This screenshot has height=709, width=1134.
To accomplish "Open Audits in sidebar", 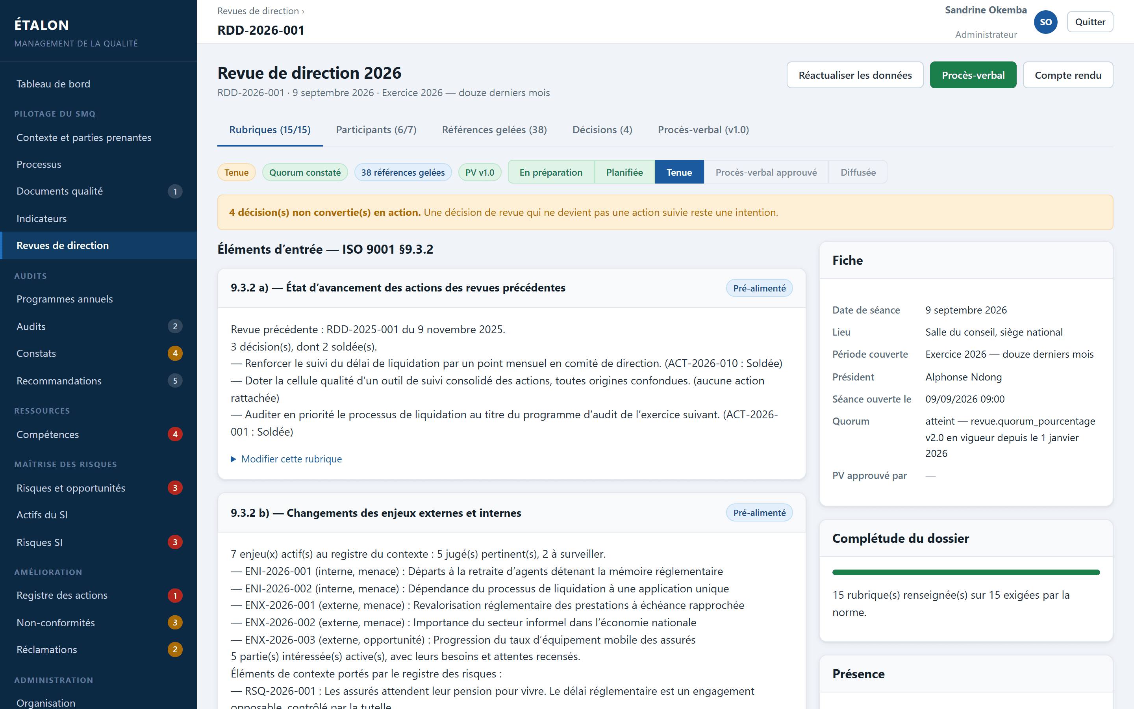I will [x=98, y=327].
